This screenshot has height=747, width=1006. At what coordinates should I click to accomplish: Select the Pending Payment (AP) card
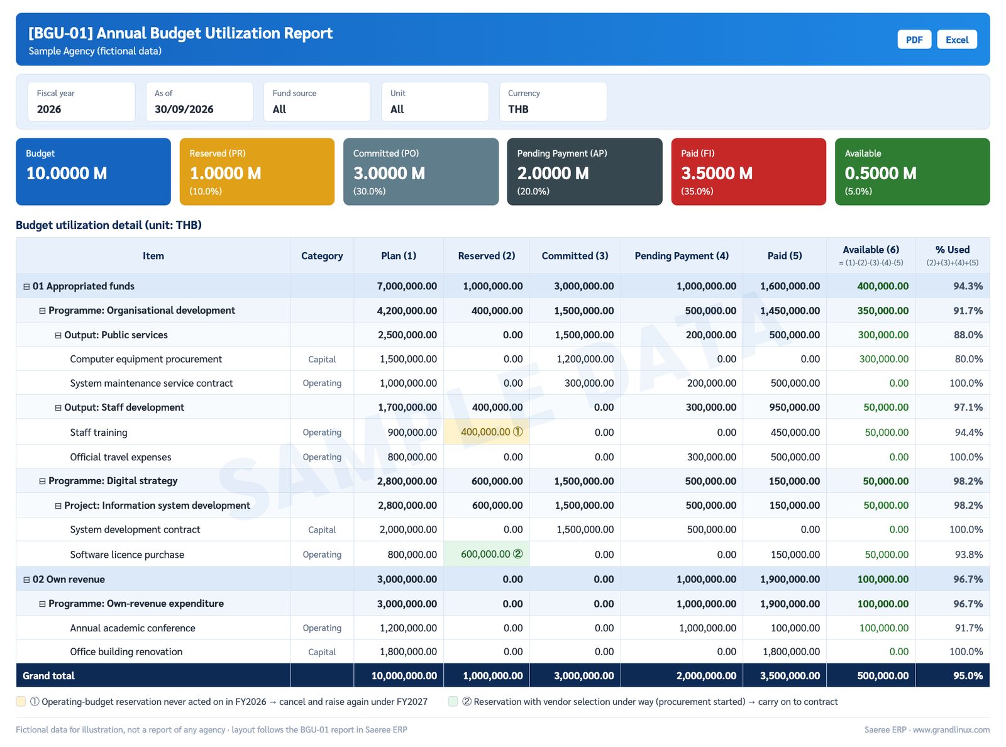pos(585,172)
